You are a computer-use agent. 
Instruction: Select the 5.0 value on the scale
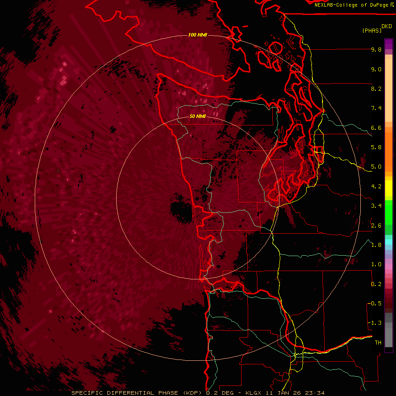(376, 167)
